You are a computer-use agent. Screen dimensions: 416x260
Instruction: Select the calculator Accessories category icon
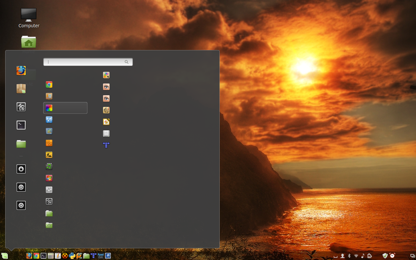[x=49, y=96]
